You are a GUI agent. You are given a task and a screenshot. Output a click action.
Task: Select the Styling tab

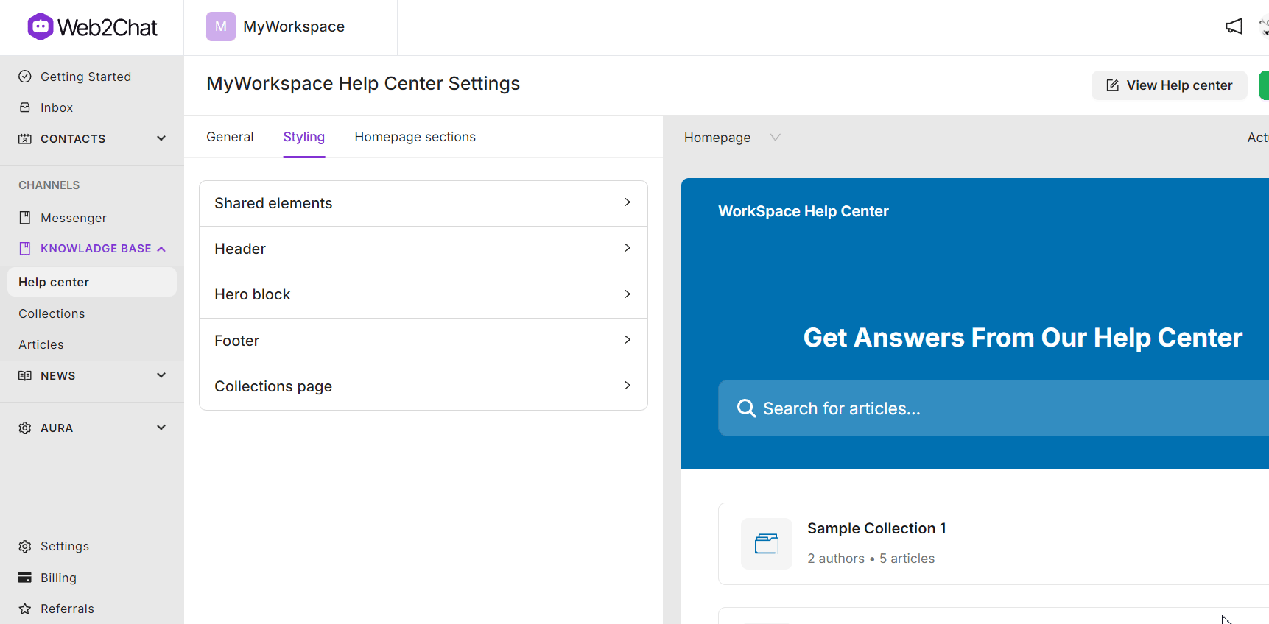(304, 137)
